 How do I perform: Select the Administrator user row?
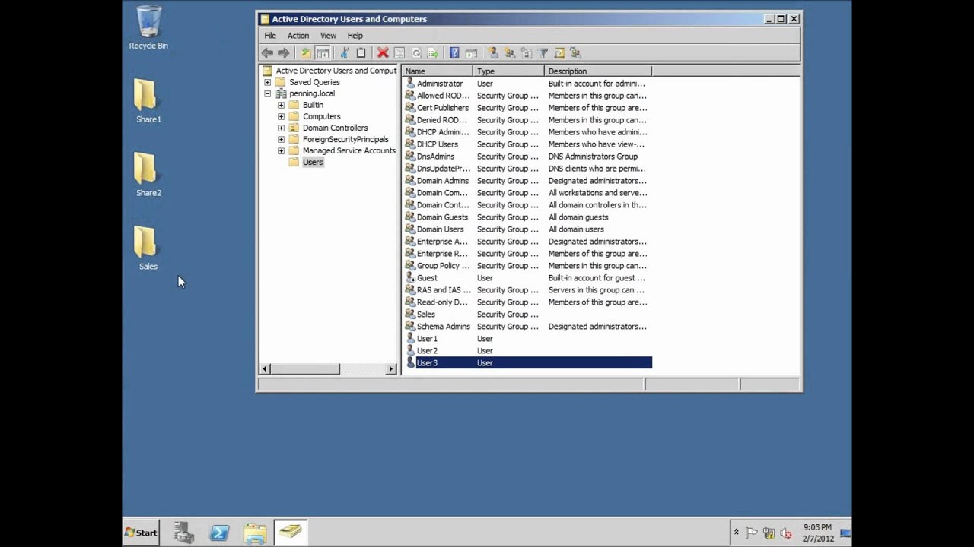[x=527, y=84]
